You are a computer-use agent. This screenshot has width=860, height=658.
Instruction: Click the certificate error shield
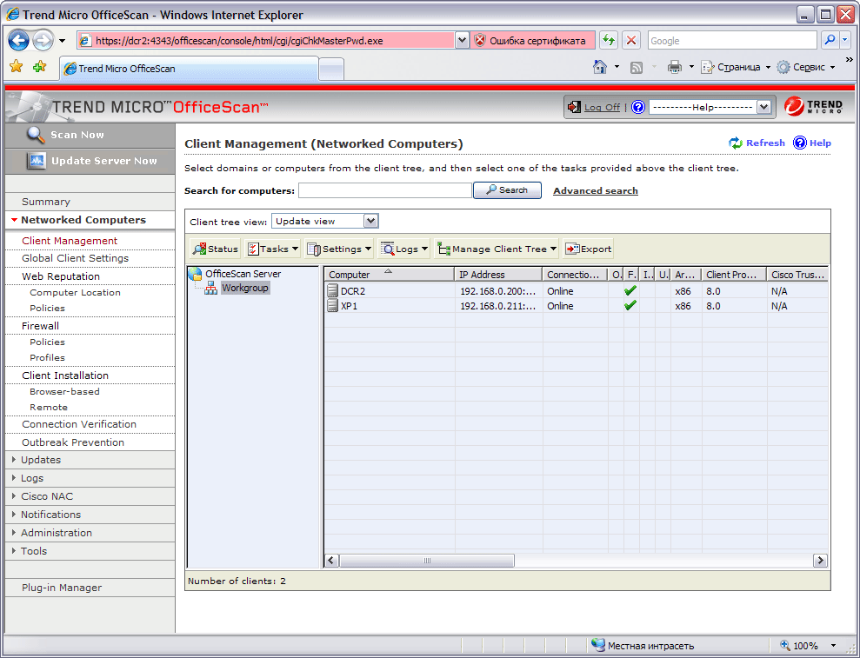pos(480,40)
